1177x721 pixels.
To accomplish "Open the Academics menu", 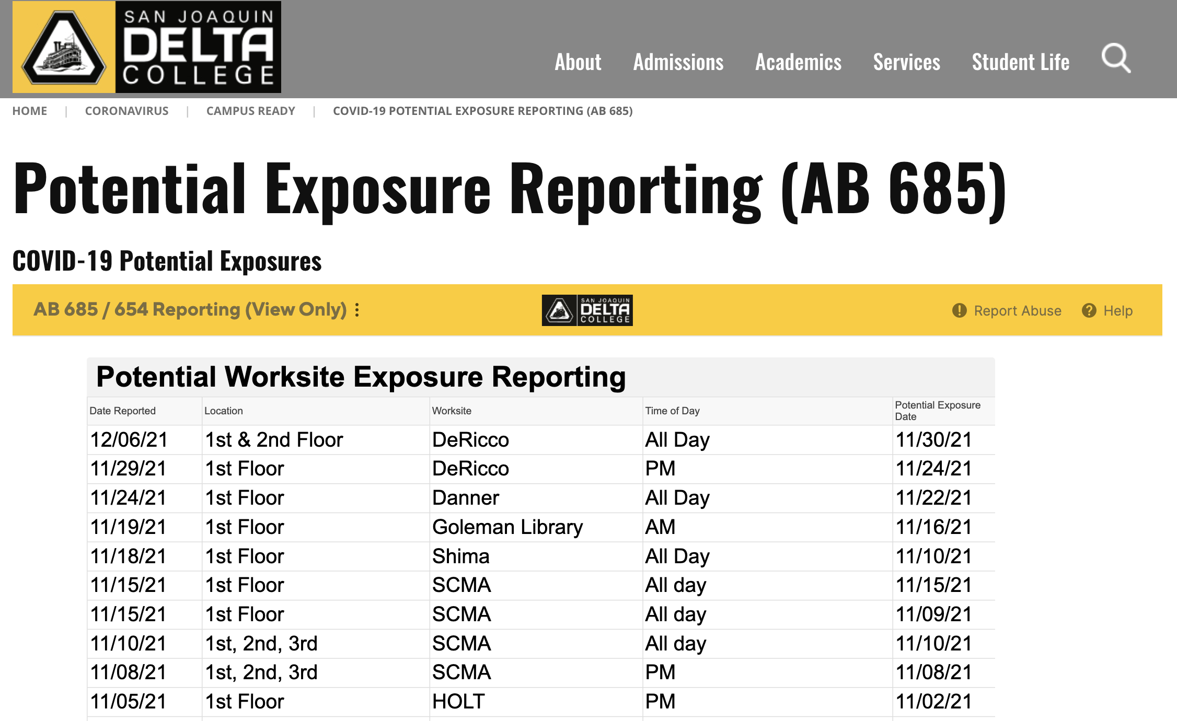I will 799,62.
